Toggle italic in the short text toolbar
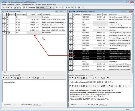Screen dimensions: 135x111 tap(73, 78)
